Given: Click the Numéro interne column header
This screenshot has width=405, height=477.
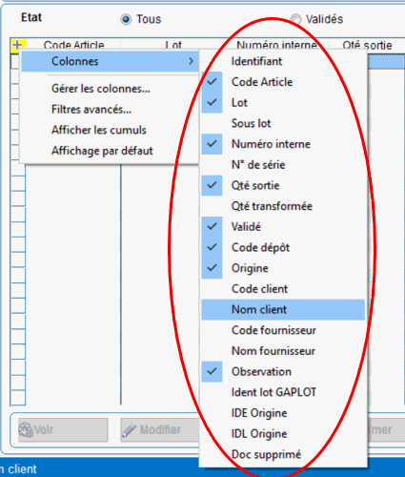Looking at the screenshot, I should pyautogui.click(x=277, y=45).
